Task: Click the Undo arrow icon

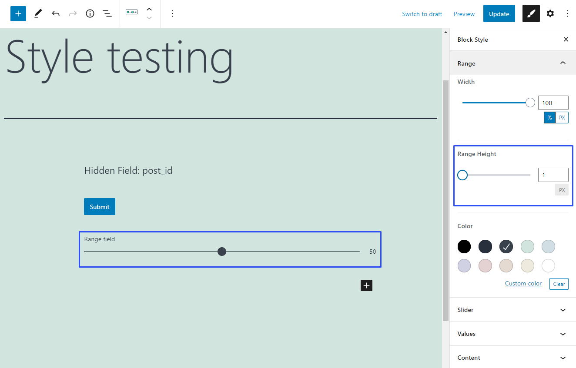Action: coord(56,13)
